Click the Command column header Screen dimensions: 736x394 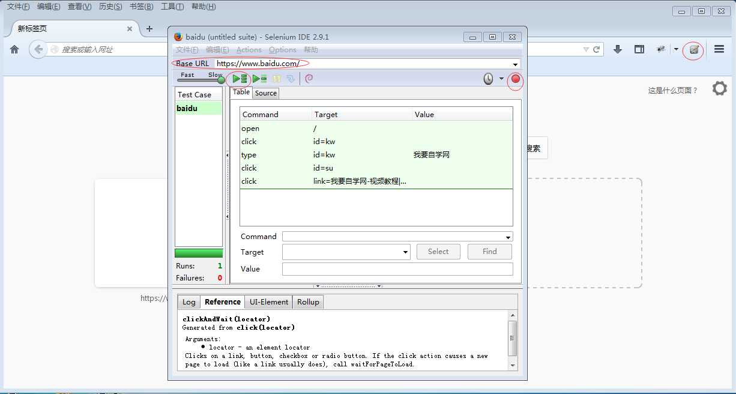click(276, 114)
